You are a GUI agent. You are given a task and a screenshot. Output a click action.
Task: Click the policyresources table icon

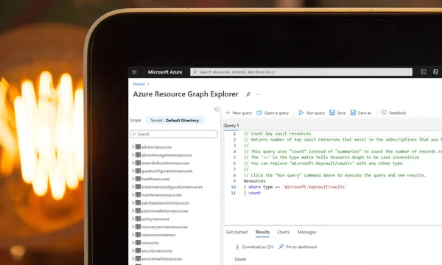(138, 219)
